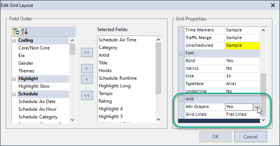This screenshot has width=280, height=146.
Task: Add selected field with the > button
Action: (x=87, y=69)
